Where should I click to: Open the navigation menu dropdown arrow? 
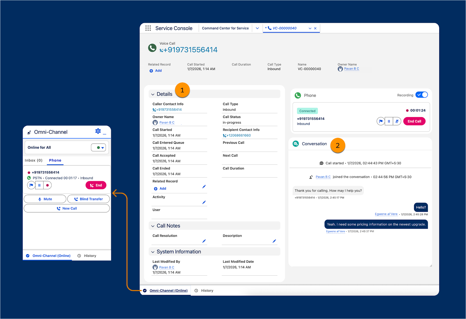[x=257, y=28]
